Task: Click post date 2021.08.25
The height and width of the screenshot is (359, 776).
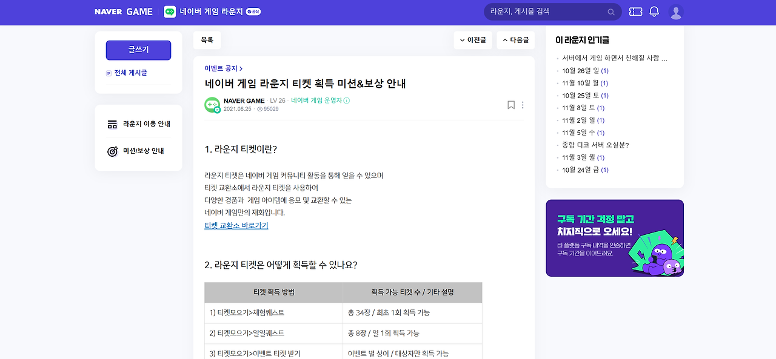Action: tap(237, 109)
